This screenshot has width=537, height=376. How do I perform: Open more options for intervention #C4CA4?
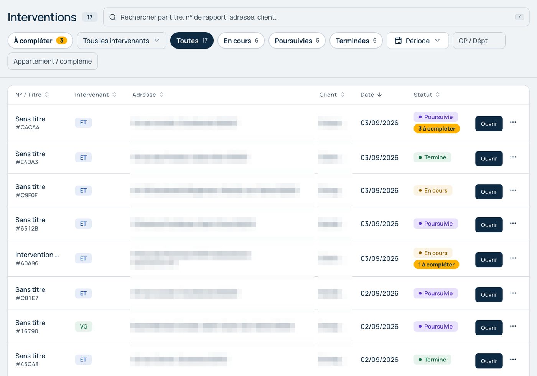(x=513, y=122)
